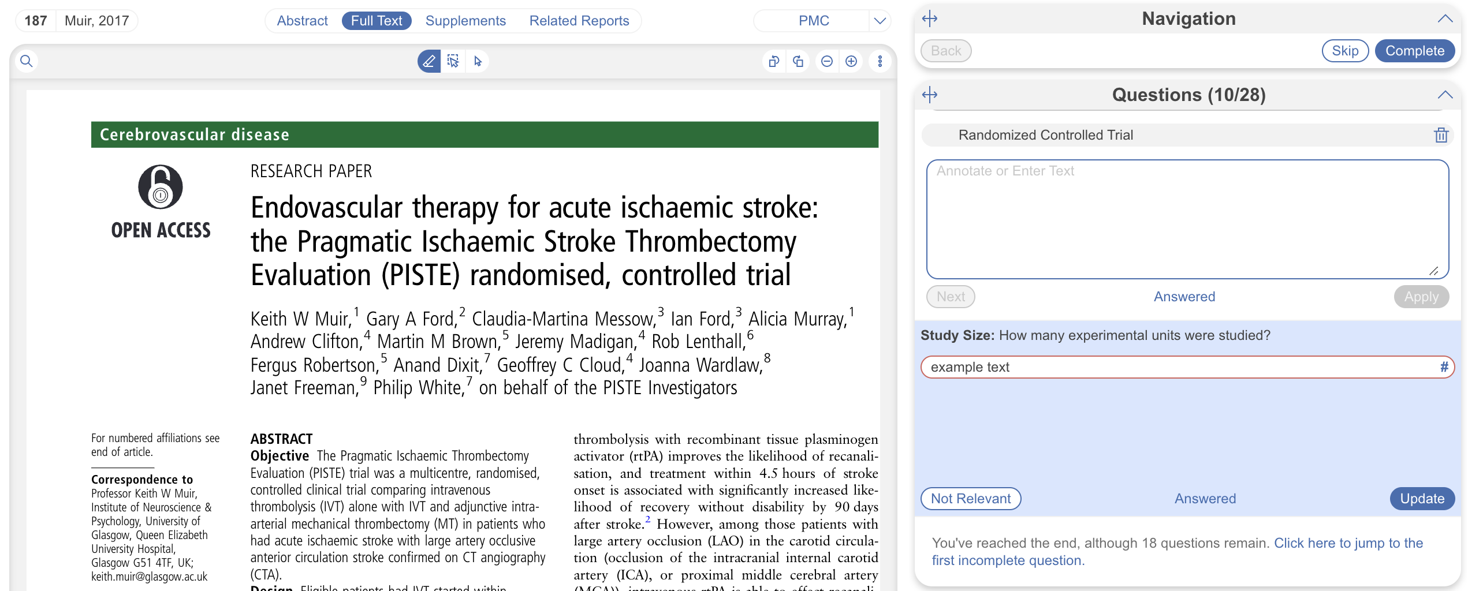Click the number sign in Study Size field
This screenshot has width=1468, height=591.
pyautogui.click(x=1444, y=367)
